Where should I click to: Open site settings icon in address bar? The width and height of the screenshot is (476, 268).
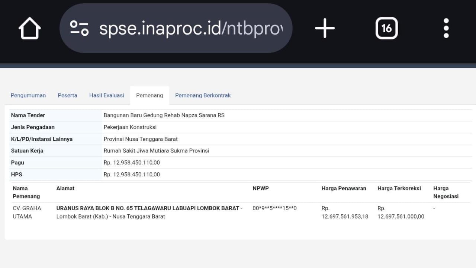coord(79,28)
